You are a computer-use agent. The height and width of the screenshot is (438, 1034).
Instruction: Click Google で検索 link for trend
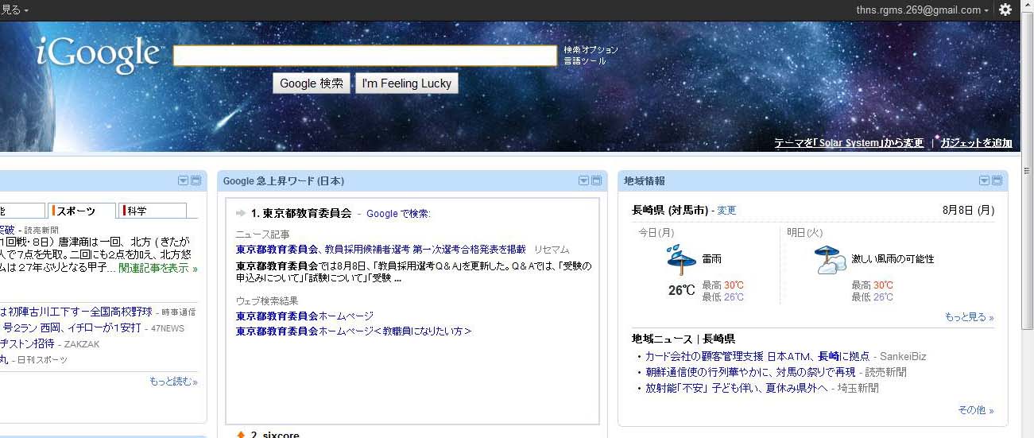(x=398, y=214)
